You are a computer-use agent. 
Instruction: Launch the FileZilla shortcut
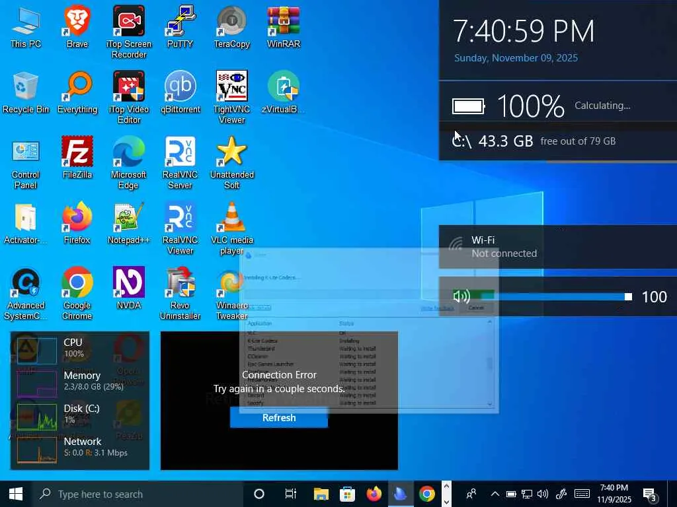(x=77, y=158)
